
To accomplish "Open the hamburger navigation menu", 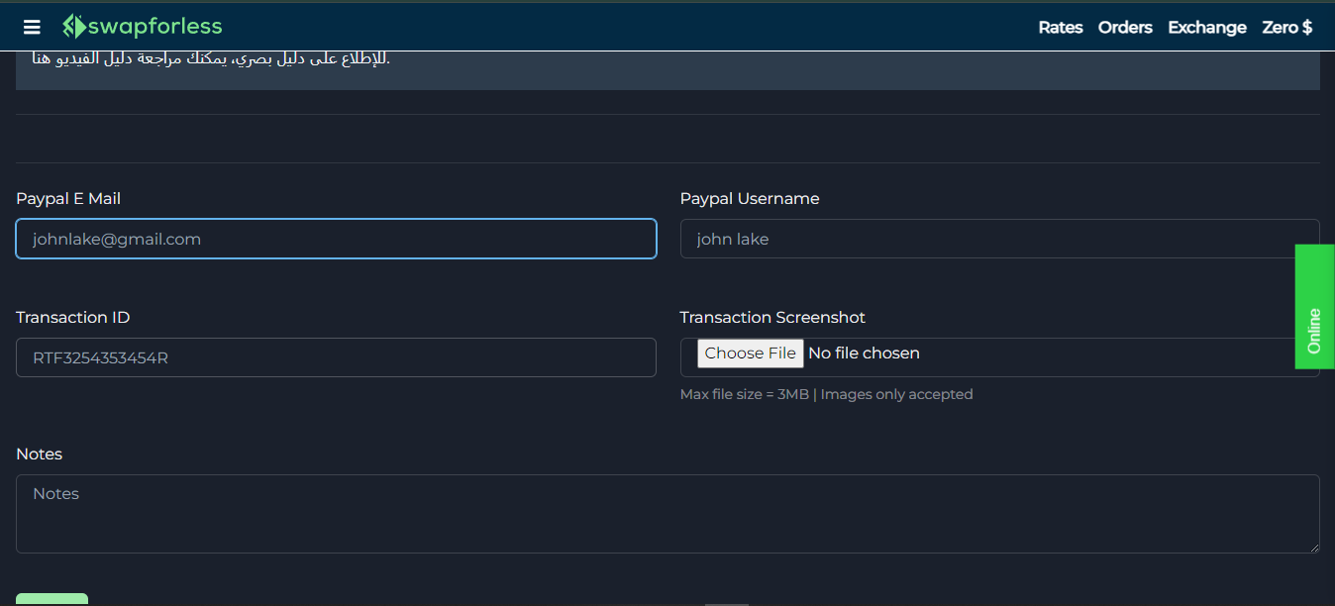I will 32,27.
